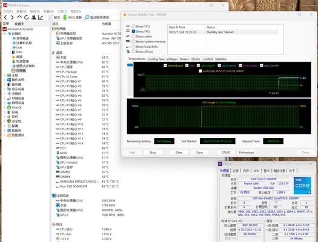
Task: Enable the Stress CPU checkbox
Action: [133, 27]
